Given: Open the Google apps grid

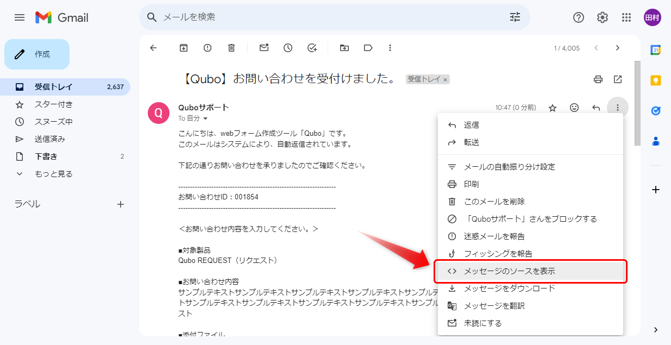Looking at the screenshot, I should click(x=626, y=17).
